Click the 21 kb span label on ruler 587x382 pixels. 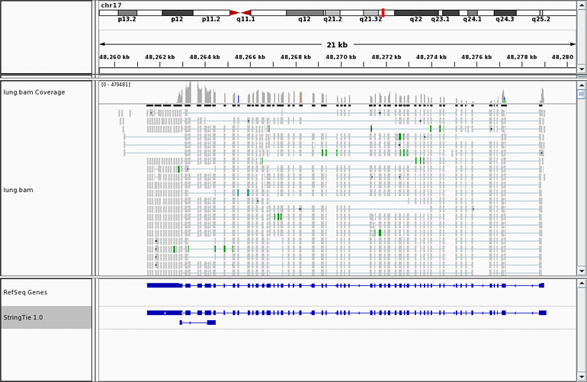(337, 45)
